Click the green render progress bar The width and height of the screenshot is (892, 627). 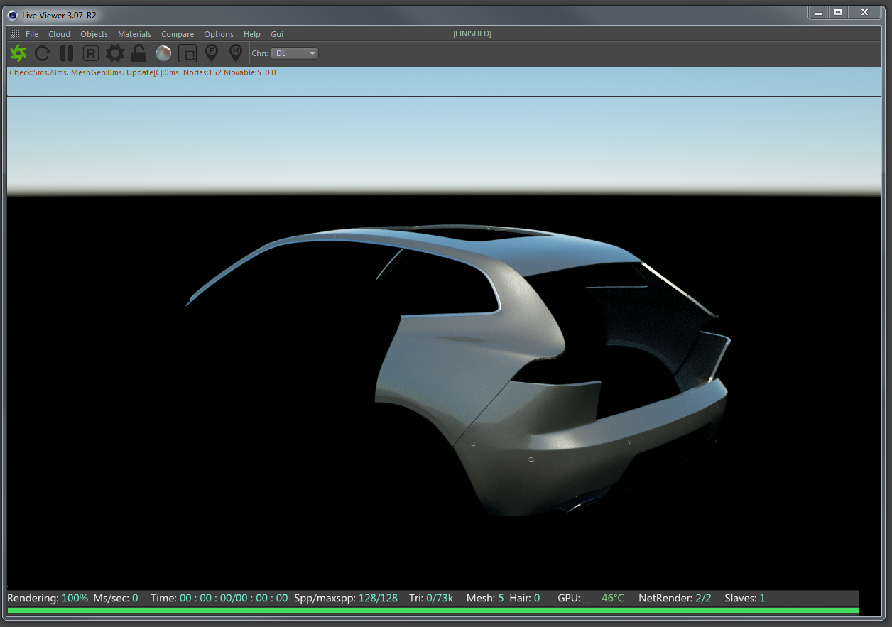point(433,611)
